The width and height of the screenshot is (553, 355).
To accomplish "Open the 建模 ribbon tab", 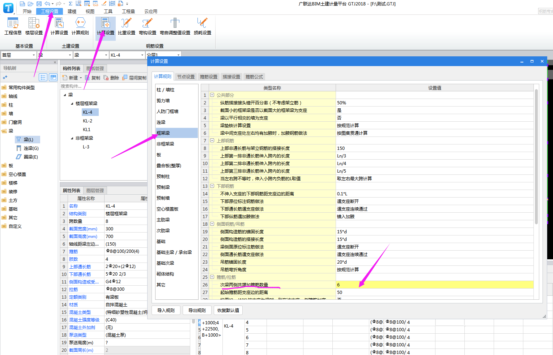I will [72, 12].
